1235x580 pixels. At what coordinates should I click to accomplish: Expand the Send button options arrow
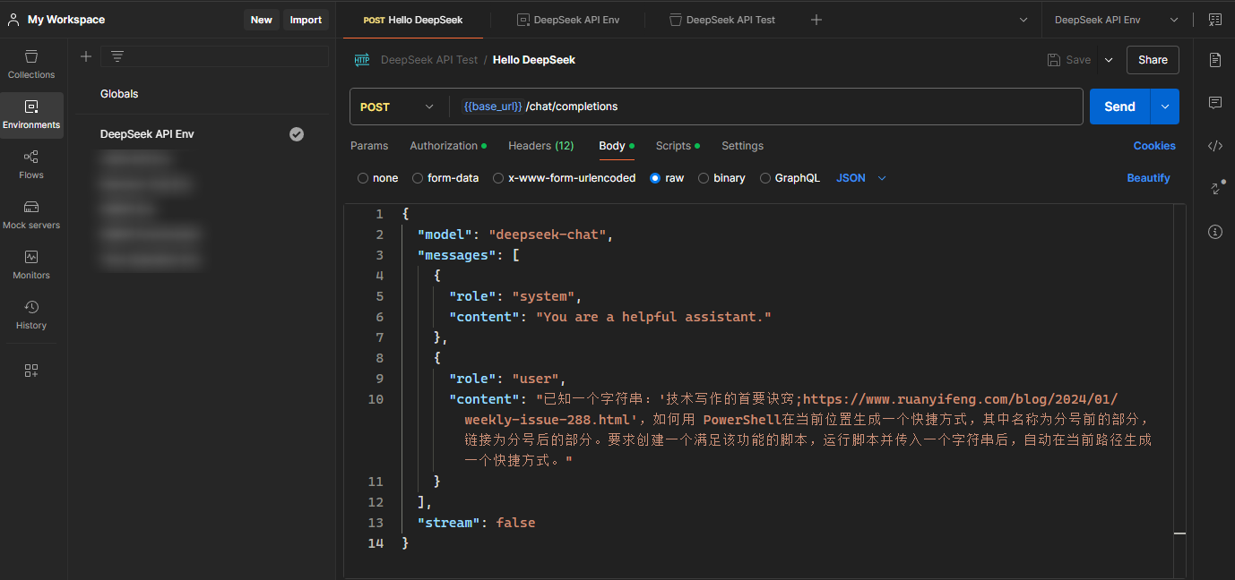1165,107
